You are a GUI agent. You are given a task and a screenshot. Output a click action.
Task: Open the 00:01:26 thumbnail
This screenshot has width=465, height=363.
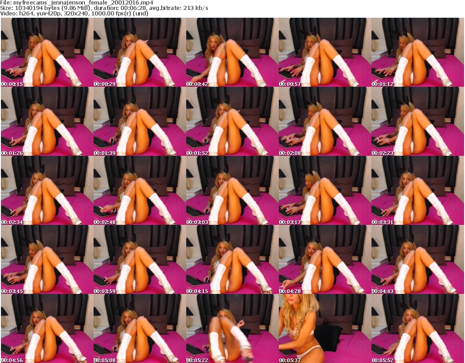pos(47,121)
